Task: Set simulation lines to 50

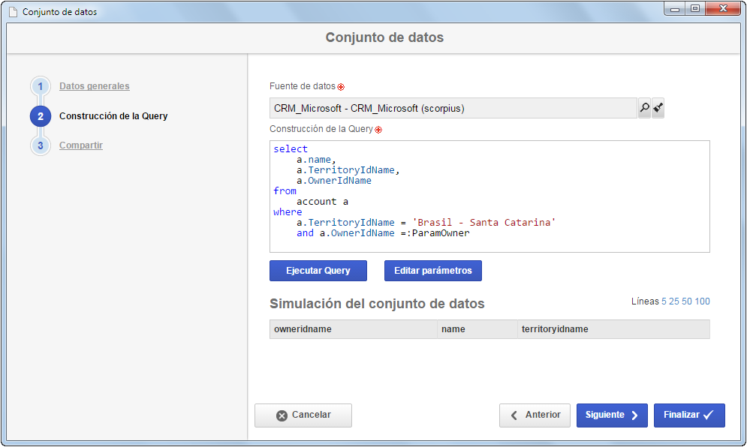Action: click(x=686, y=301)
